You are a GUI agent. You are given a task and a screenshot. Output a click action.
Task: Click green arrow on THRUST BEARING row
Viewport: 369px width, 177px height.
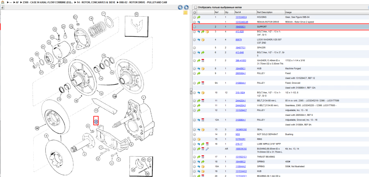199,157
